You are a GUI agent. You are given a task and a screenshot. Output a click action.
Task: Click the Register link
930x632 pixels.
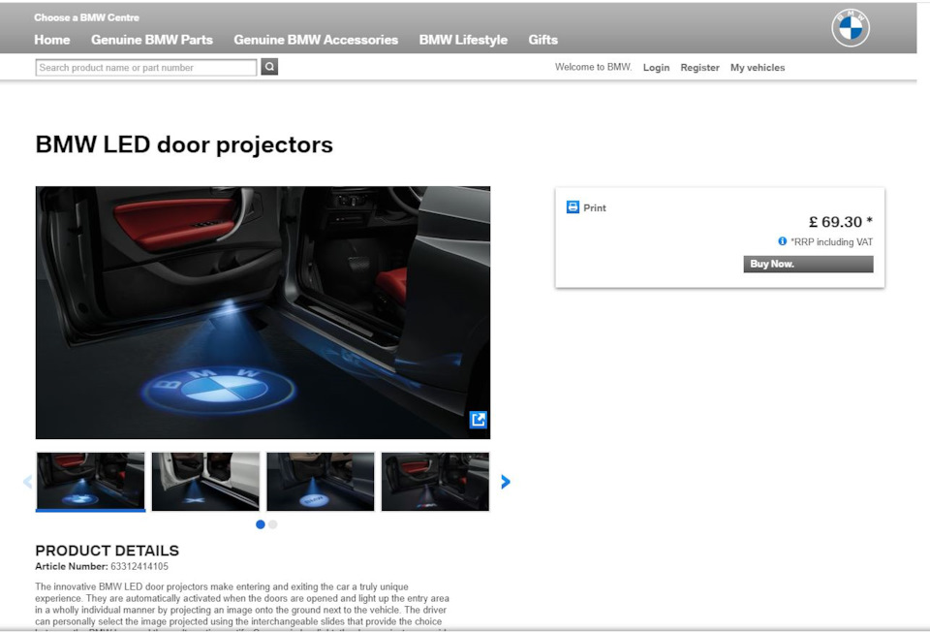pos(699,68)
